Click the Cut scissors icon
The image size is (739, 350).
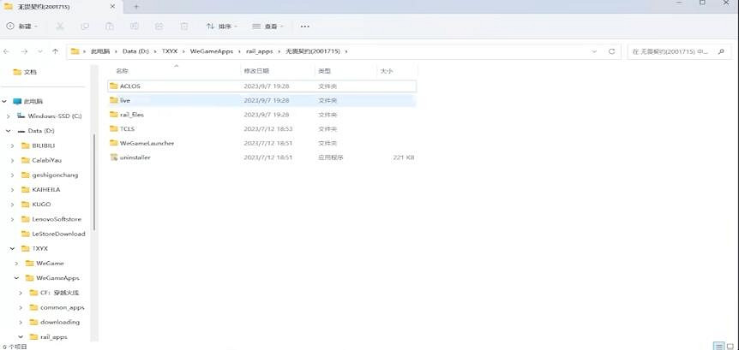click(x=60, y=27)
